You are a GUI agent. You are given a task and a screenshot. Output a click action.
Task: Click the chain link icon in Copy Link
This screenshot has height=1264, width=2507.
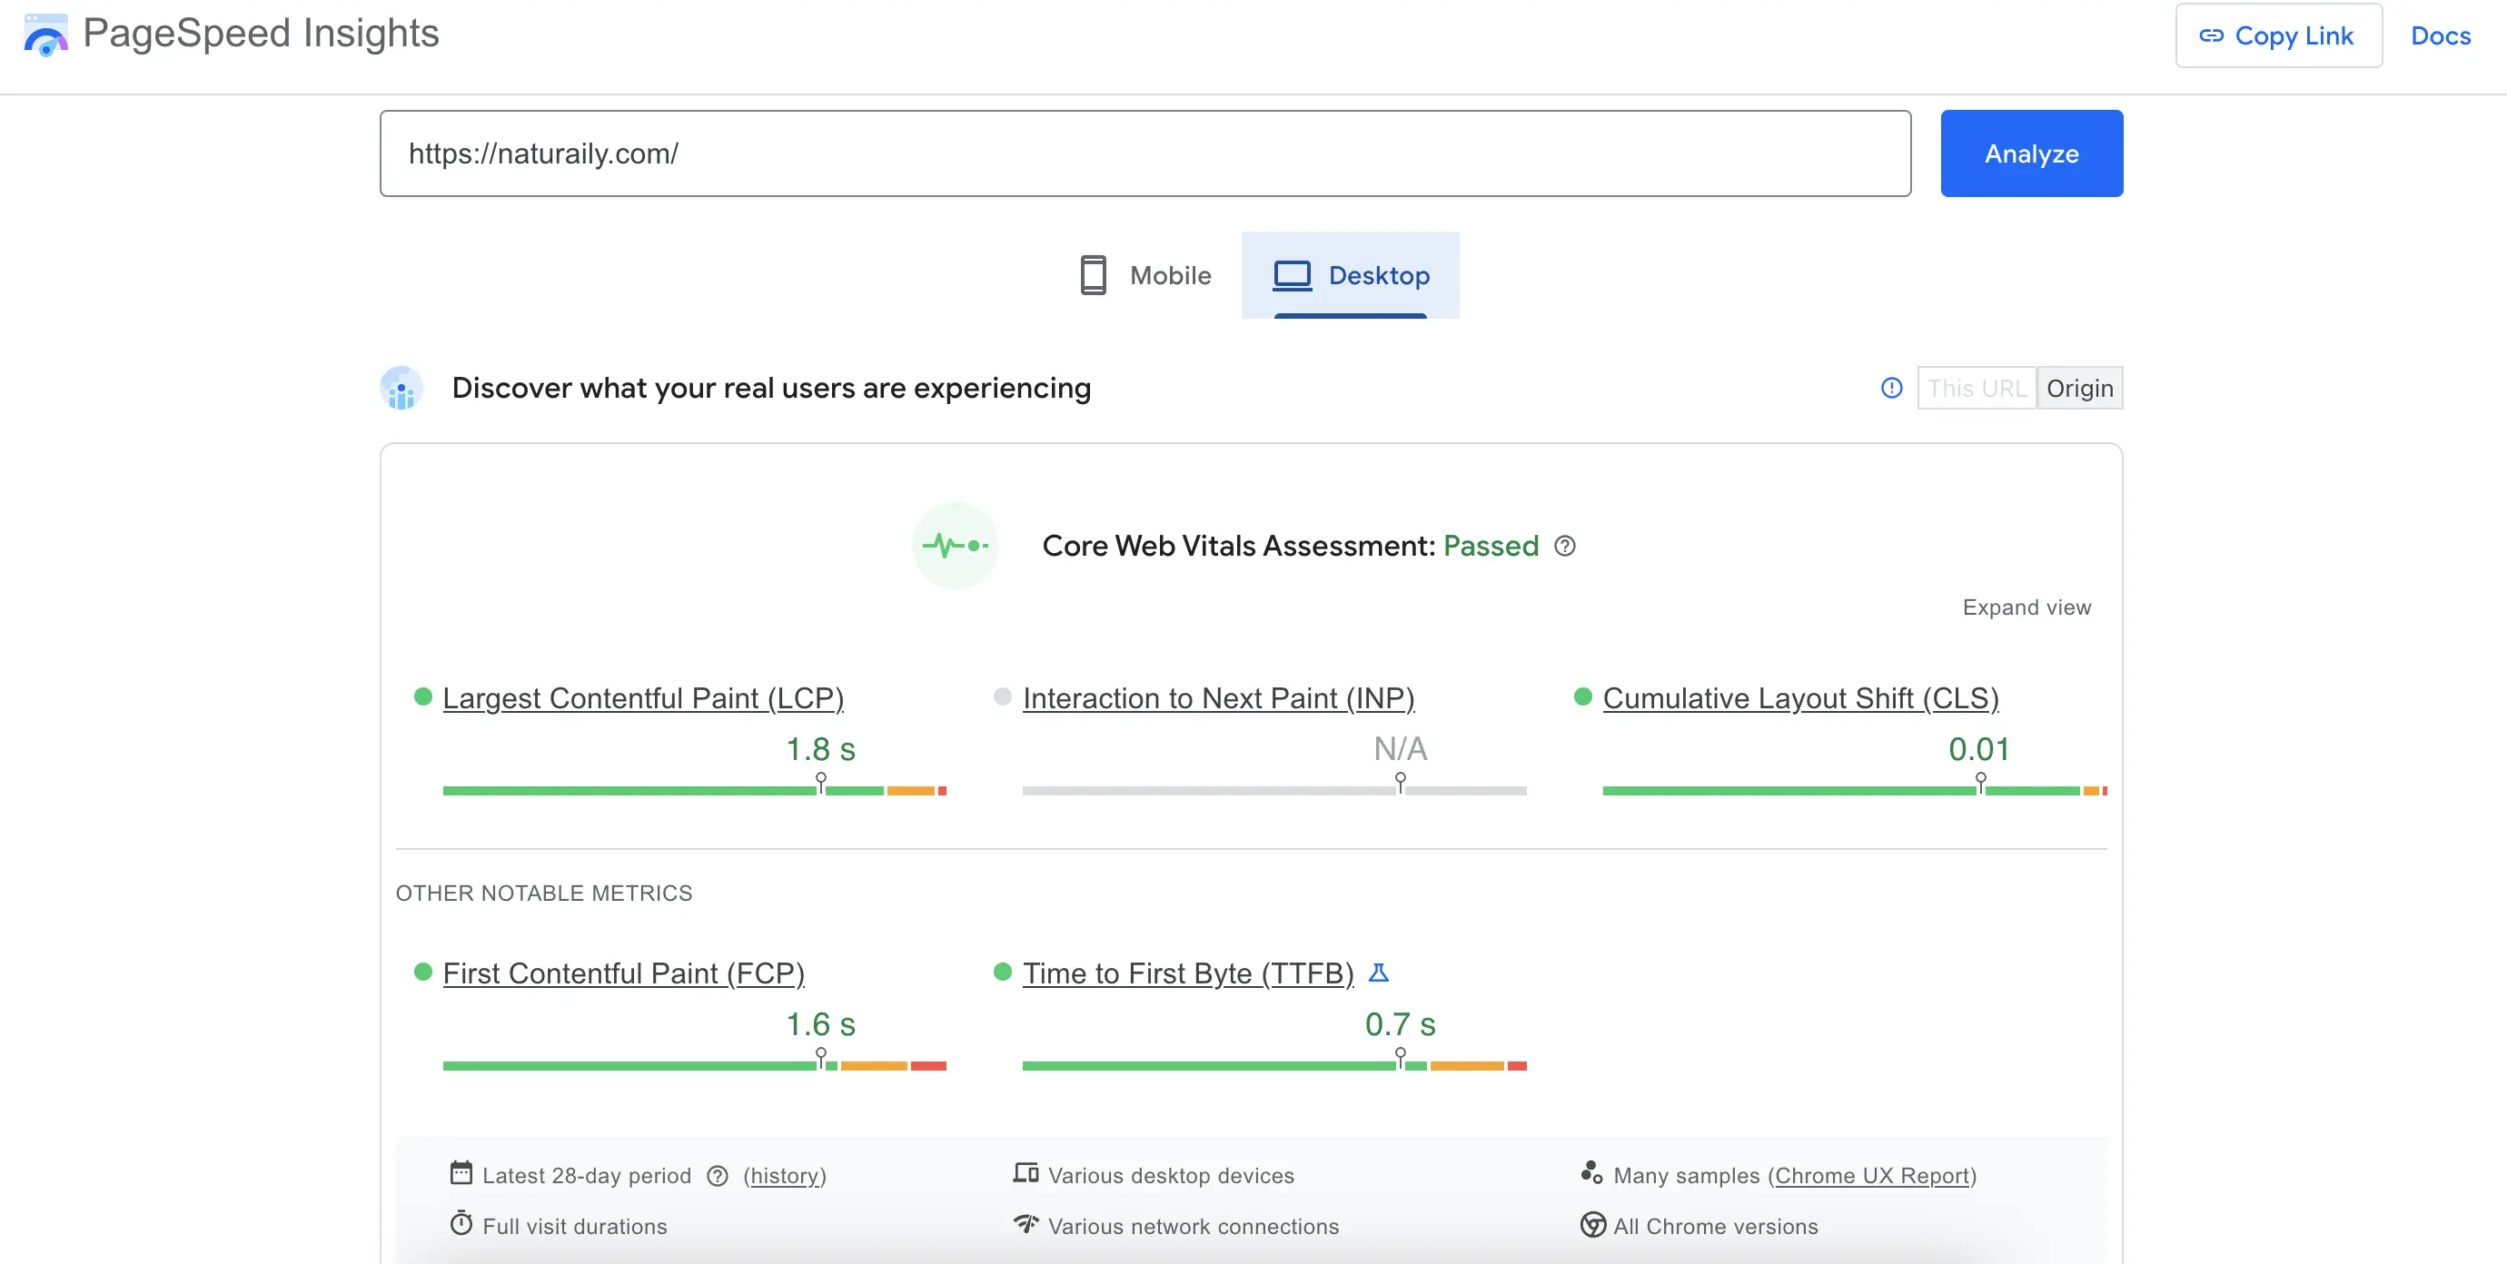click(x=2211, y=36)
